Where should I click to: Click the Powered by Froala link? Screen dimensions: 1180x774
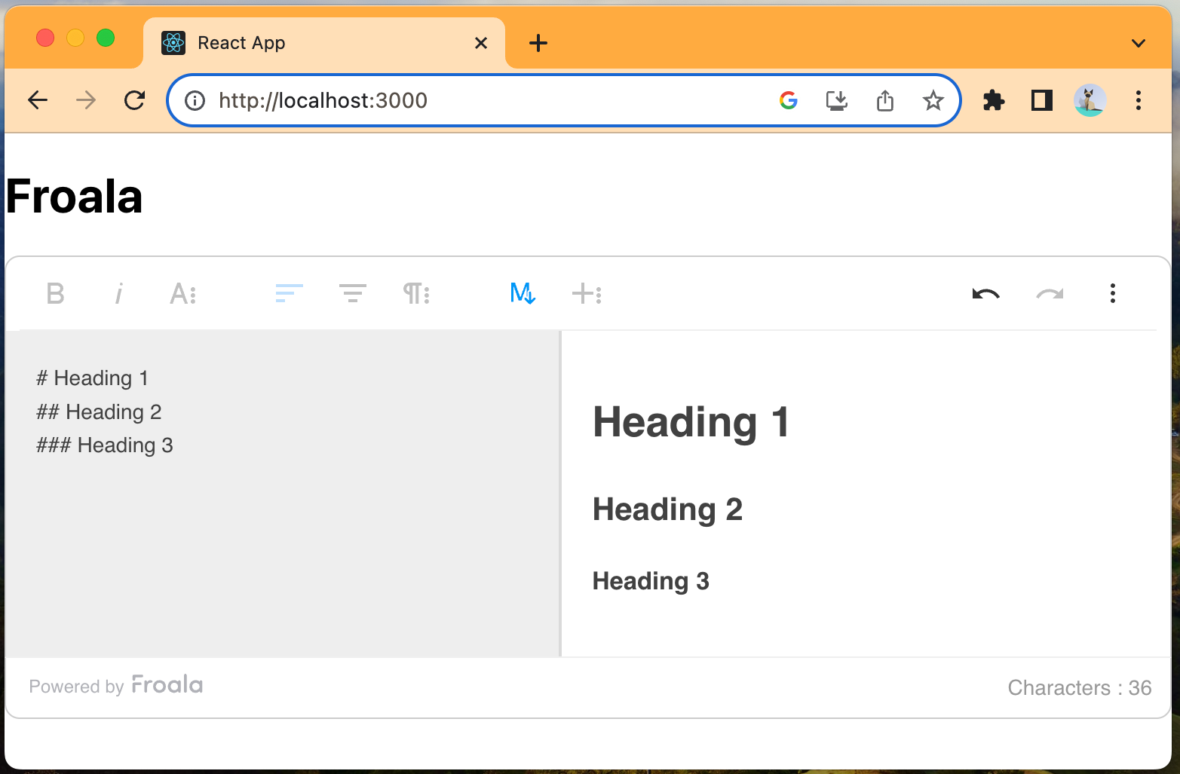click(115, 685)
